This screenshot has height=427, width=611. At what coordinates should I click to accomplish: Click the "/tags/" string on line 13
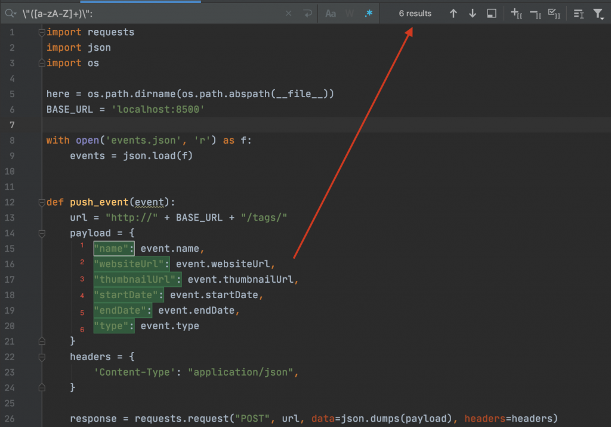(x=264, y=218)
